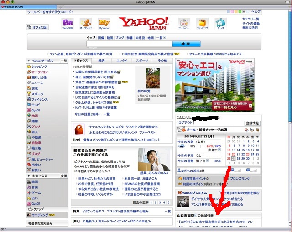Switch to the スポーツ news tab

point(142,61)
